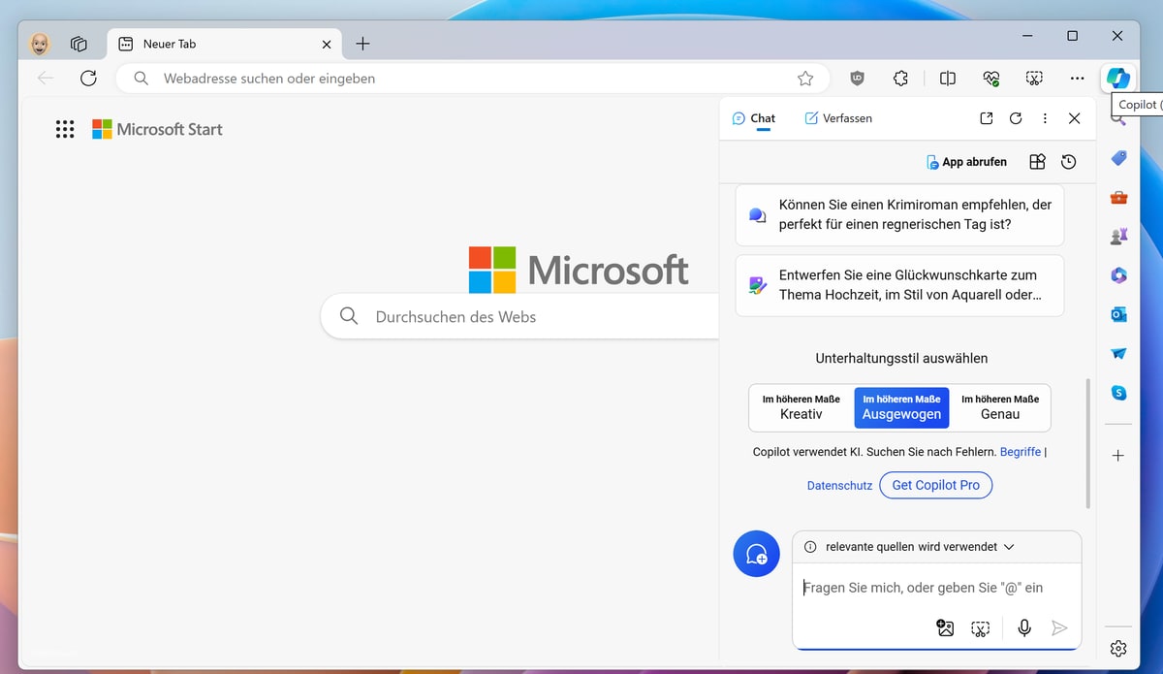Switch to the Verfassen tab
Image resolution: width=1163 pixels, height=674 pixels.
tap(838, 117)
